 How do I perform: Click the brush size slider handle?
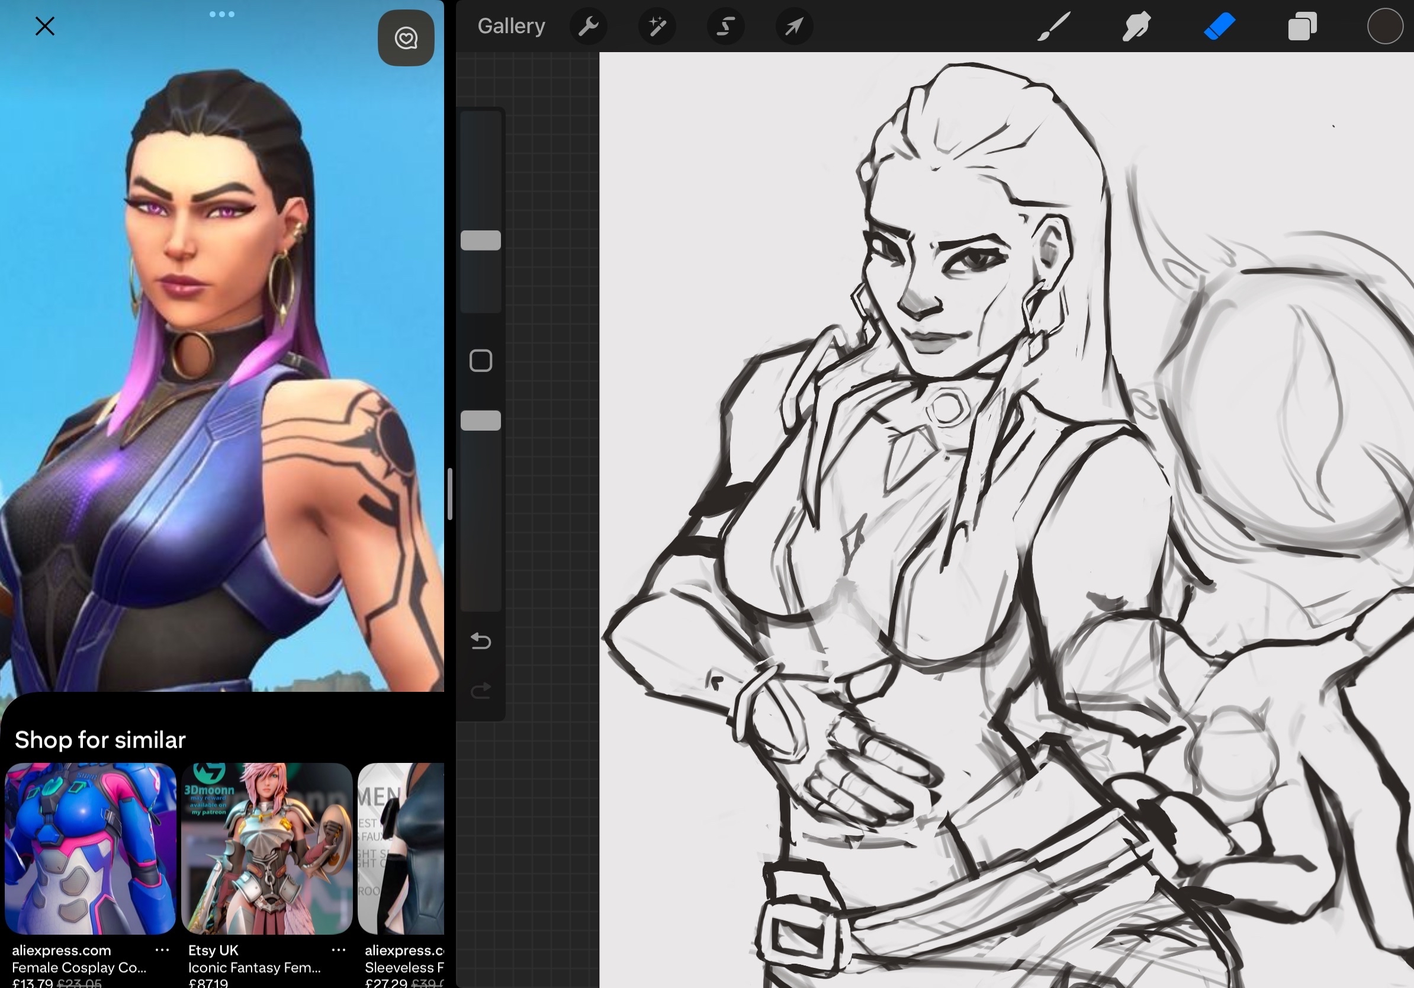(x=480, y=240)
